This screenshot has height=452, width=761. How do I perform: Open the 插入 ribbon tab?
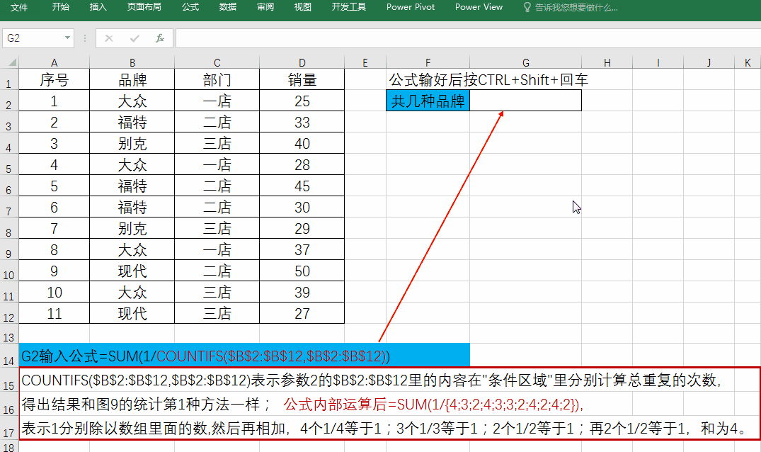click(98, 7)
